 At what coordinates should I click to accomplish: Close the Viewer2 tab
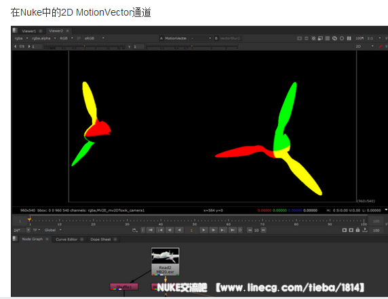[67, 31]
